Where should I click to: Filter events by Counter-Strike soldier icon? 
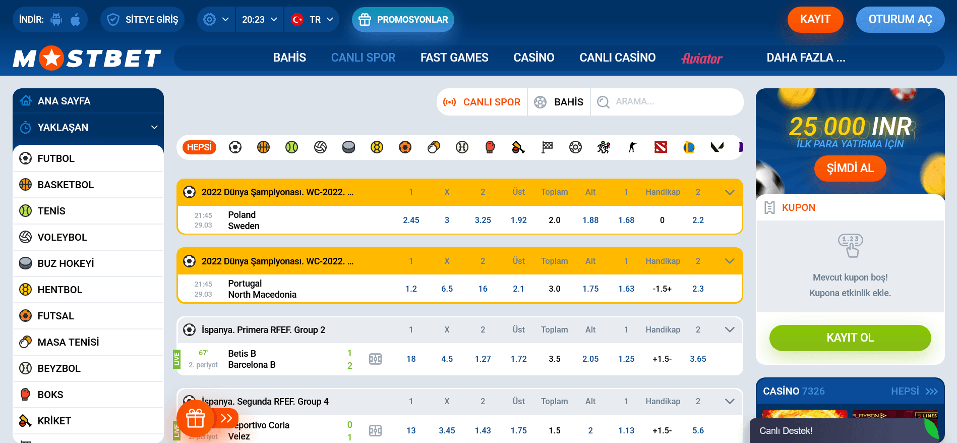click(x=632, y=147)
